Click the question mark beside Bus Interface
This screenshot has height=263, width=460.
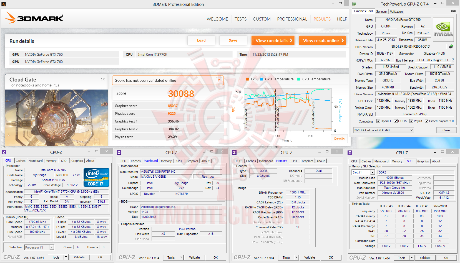tap(453, 60)
